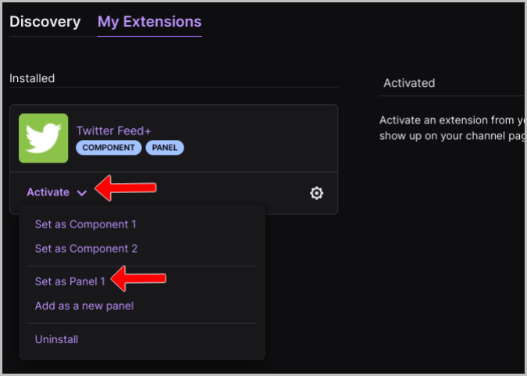Screen dimensions: 527x376
Task: Click the COMPONENT tag badge
Action: [x=109, y=148]
